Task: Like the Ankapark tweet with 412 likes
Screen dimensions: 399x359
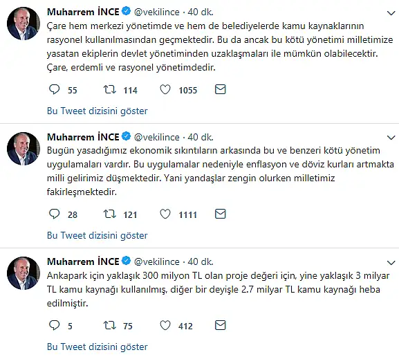Action: 165,325
